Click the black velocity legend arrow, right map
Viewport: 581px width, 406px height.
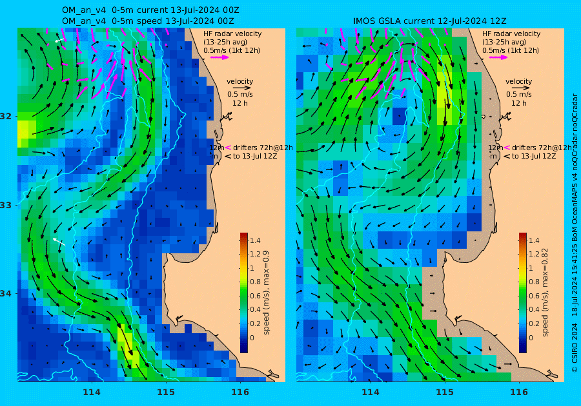[521, 88]
